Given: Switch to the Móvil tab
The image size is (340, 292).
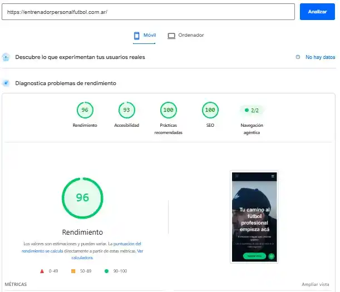Looking at the screenshot, I should 145,36.
